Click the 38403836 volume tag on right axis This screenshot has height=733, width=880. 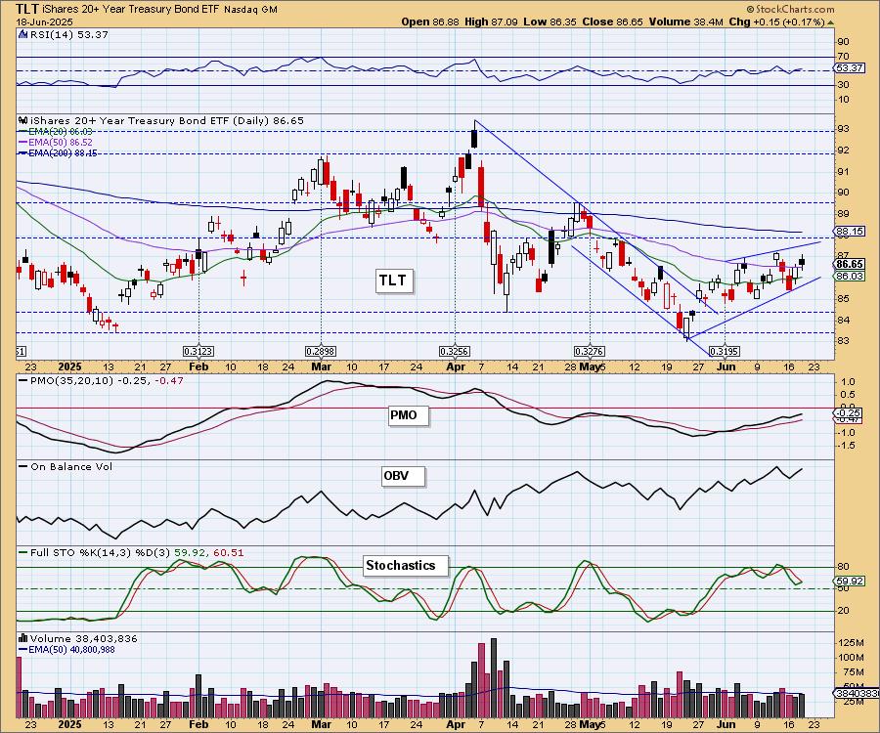857,694
